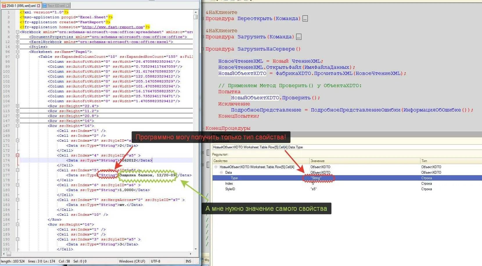
Task: Collapse the Worksheet node at line 96
Action: 17,52
